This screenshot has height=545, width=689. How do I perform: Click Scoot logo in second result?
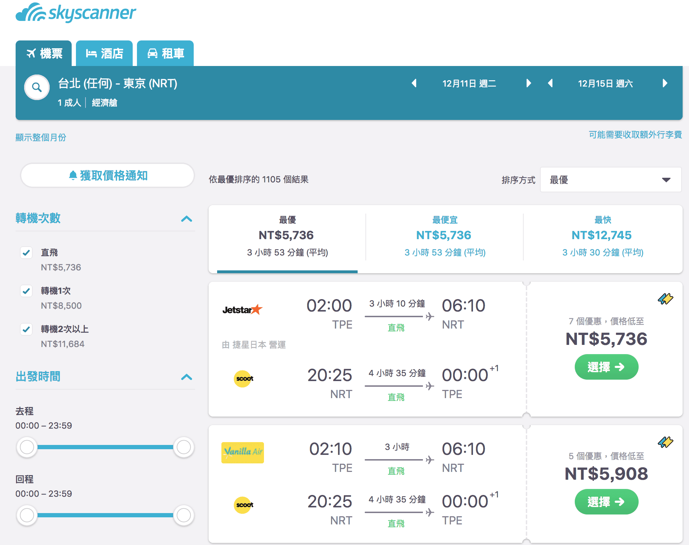[x=244, y=505]
